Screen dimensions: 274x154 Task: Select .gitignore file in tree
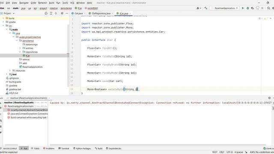(14, 78)
